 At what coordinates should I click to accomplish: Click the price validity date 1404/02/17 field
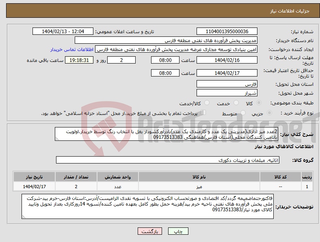click(227, 73)
